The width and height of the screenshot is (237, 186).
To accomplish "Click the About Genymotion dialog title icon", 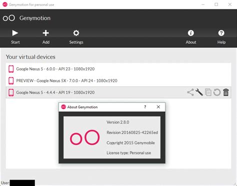I will [63, 107].
